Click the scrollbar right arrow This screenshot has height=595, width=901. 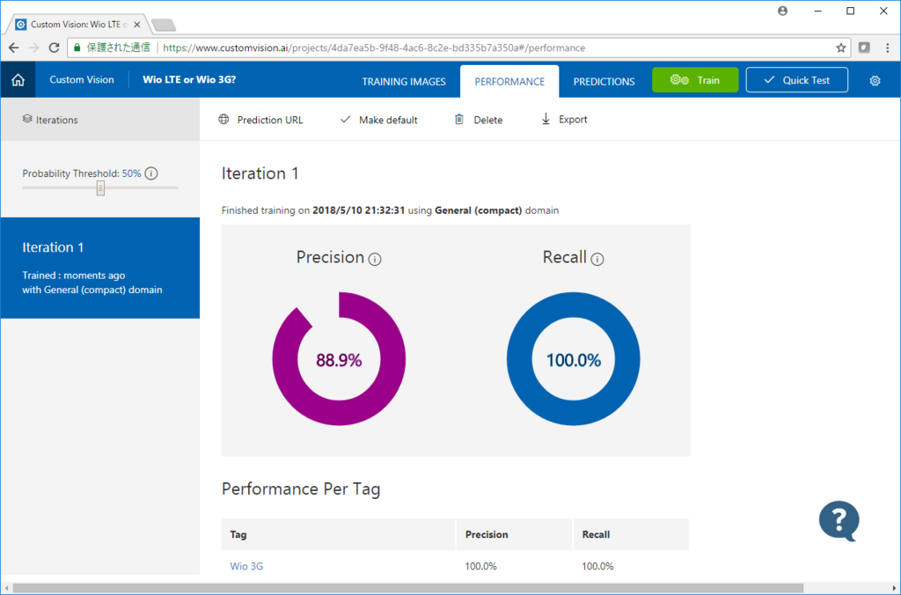pyautogui.click(x=895, y=588)
